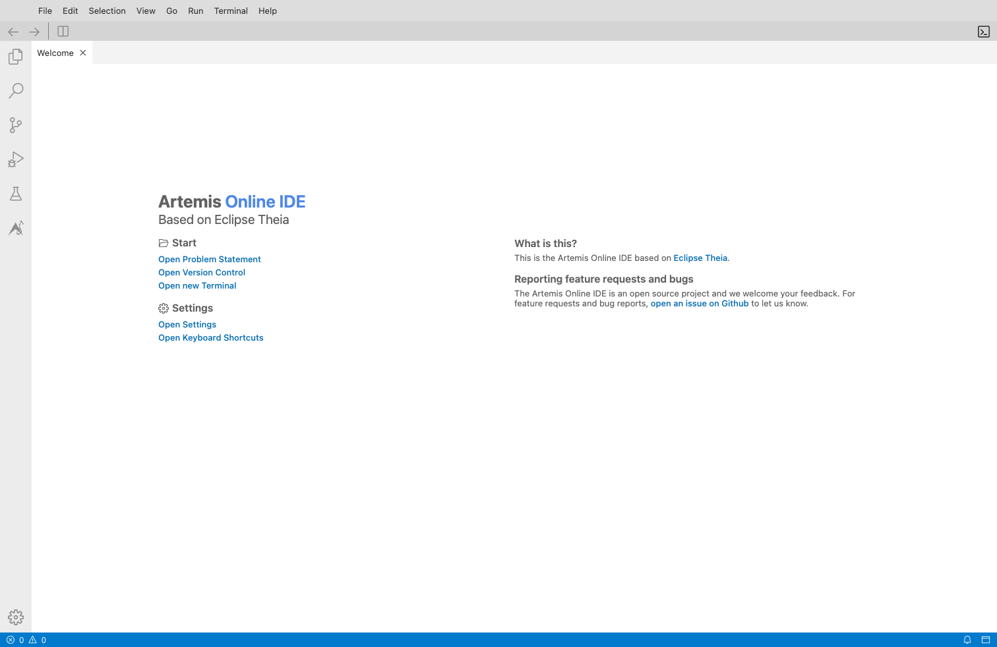Viewport: 997px width, 647px height.
Task: Toggle the split editor layout icon
Action: pyautogui.click(x=63, y=31)
